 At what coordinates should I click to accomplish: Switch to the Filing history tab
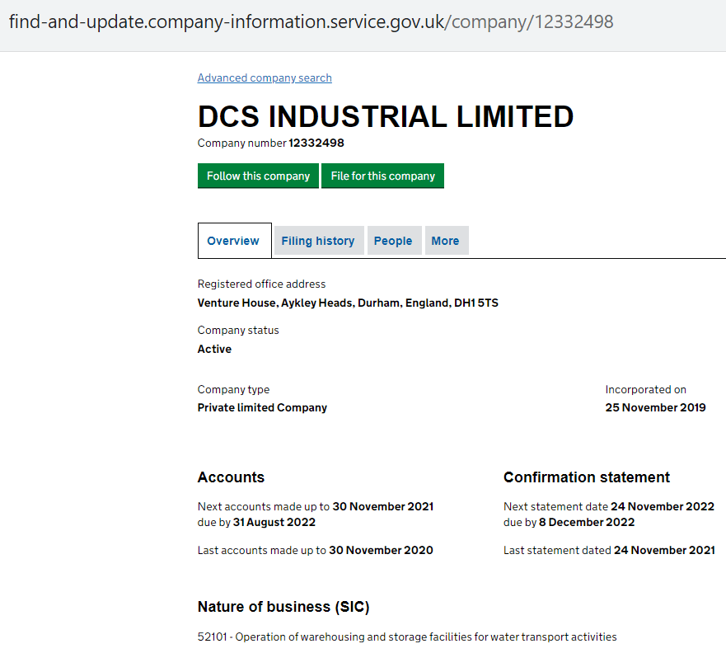pyautogui.click(x=318, y=241)
